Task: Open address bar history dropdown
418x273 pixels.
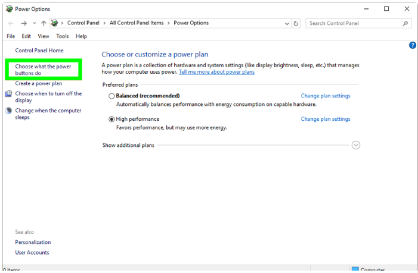Action: coord(287,23)
